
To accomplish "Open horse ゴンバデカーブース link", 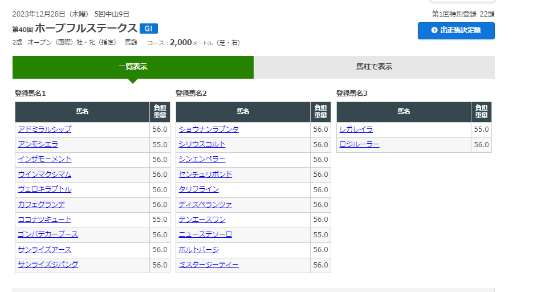I will click(x=48, y=235).
